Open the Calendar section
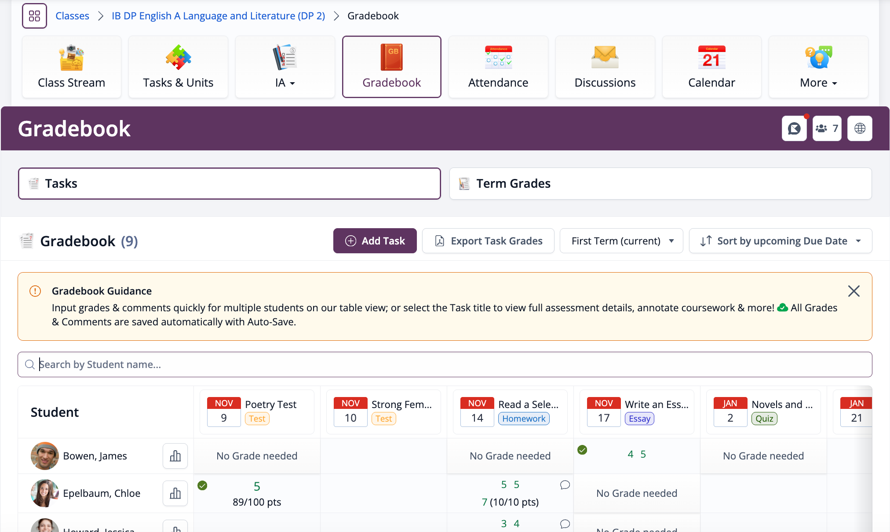The image size is (890, 532). (x=711, y=67)
